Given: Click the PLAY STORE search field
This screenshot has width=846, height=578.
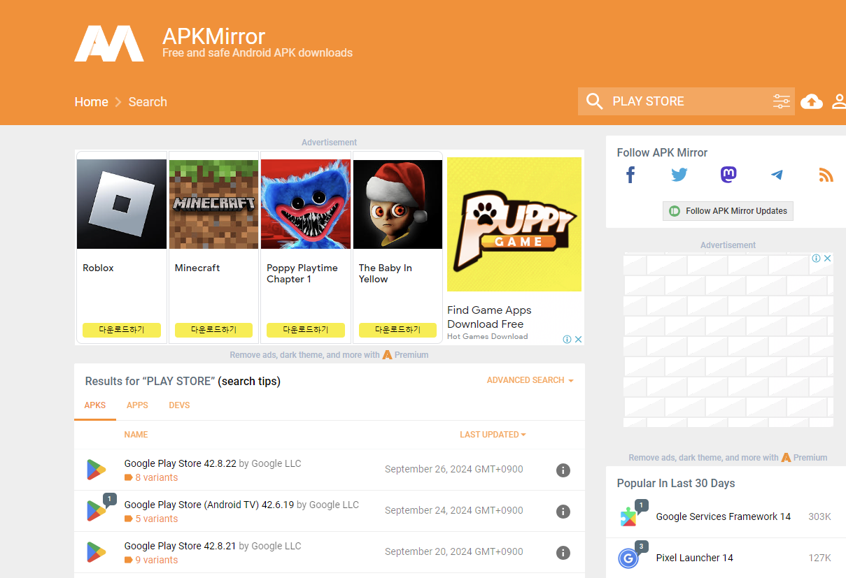Looking at the screenshot, I should tap(686, 101).
